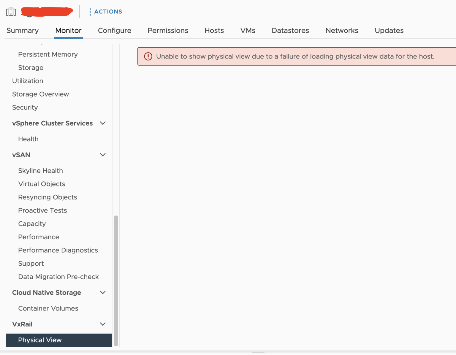Collapse the vSphere Cluster Services section
Screen dimensions: 456x355
point(103,123)
